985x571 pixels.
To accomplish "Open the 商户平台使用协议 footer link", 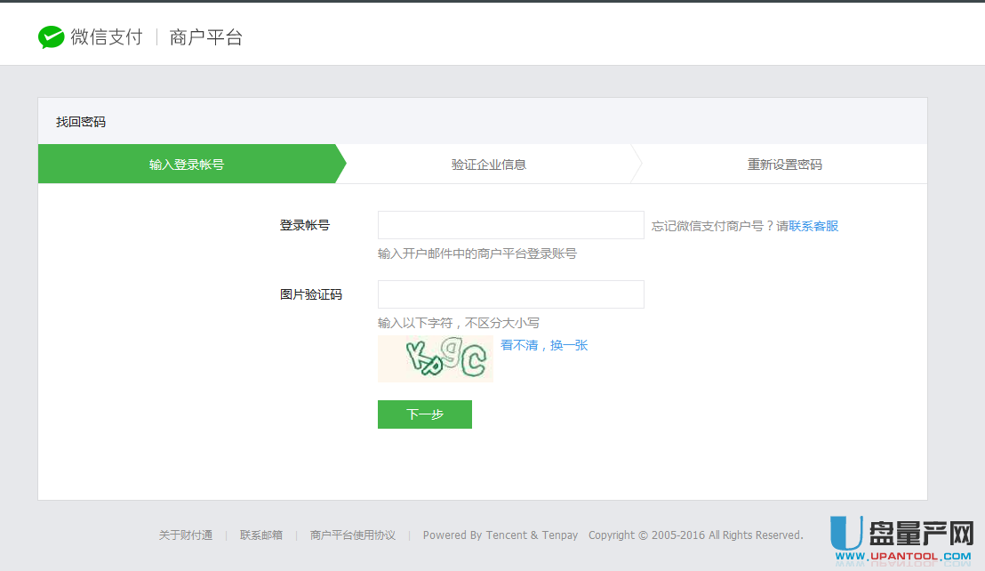I will (x=353, y=535).
